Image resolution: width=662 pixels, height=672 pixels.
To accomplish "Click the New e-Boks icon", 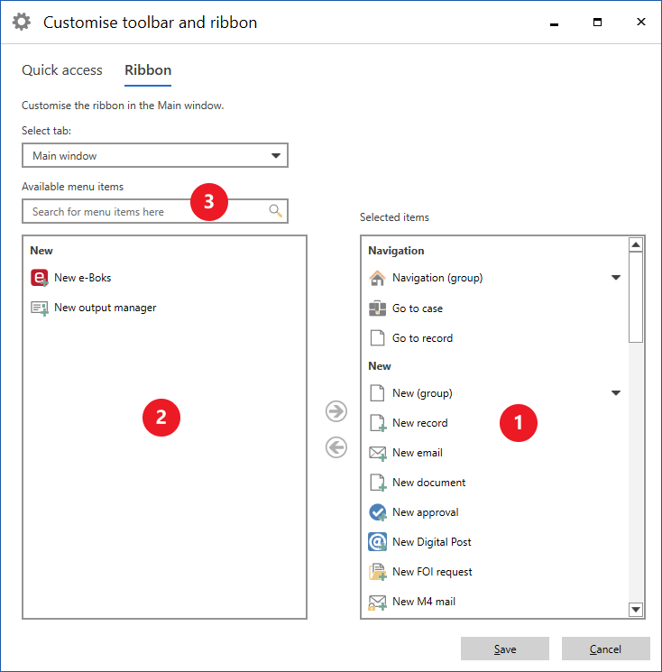I will click(x=40, y=278).
